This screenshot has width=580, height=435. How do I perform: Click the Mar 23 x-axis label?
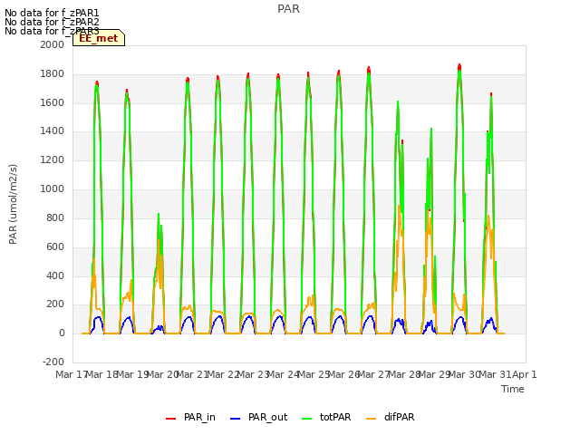pos(253,374)
